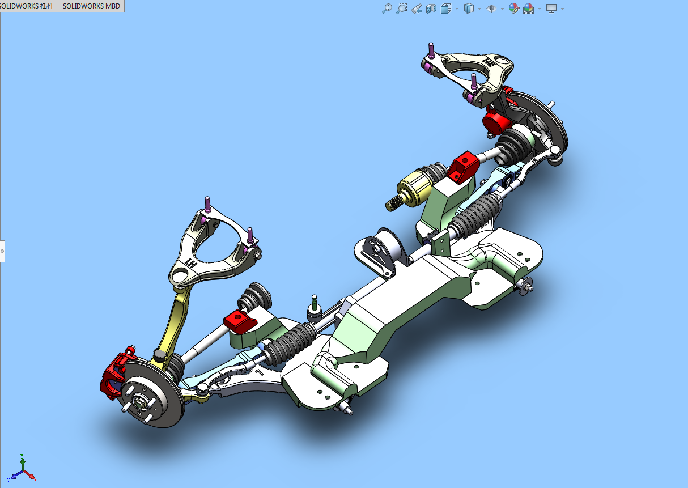Click the Previous View icon
Screen dimensions: 688x488
click(x=416, y=9)
